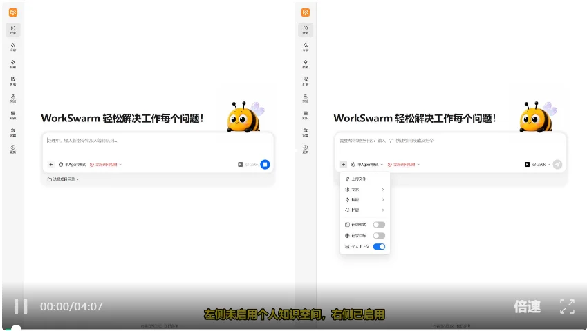Open the person-shaped sidebar icon in left pane
This screenshot has height=331, width=587.
(x=13, y=98)
